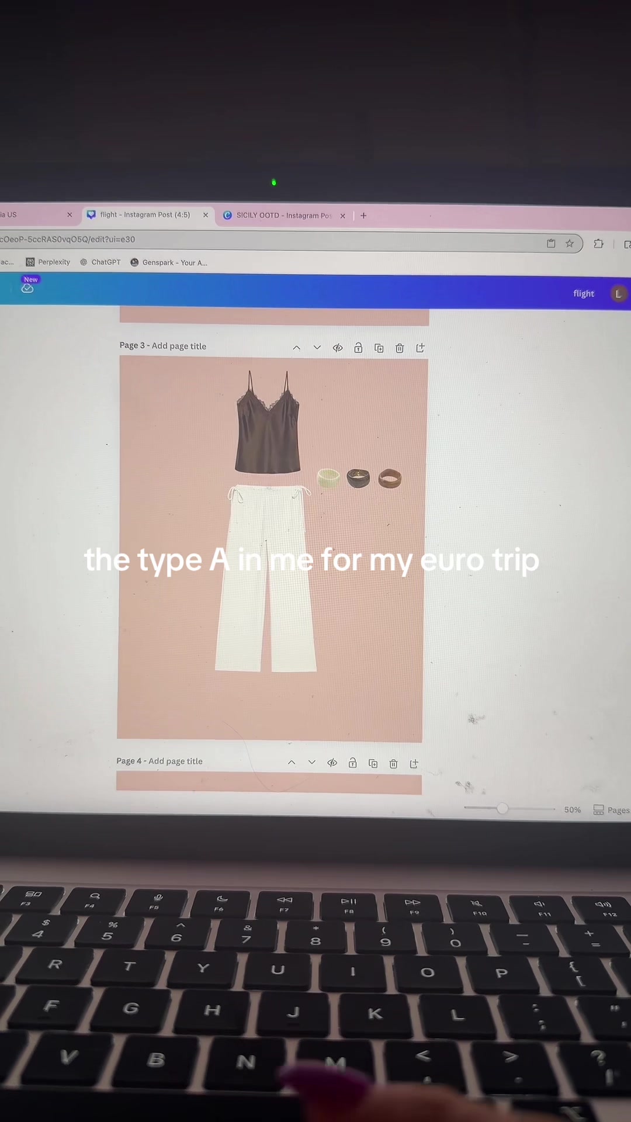Open the browser extensions puzzle icon

[x=599, y=244]
